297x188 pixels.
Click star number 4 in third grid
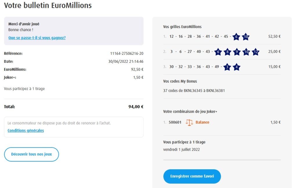tap(236, 67)
